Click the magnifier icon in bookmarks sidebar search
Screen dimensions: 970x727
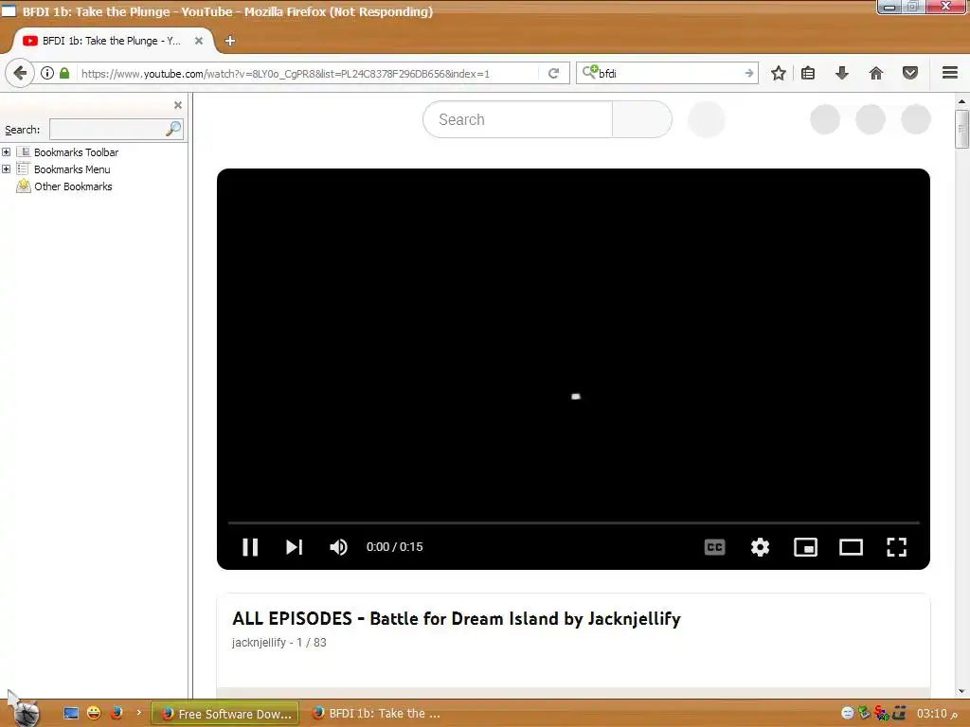tap(173, 129)
